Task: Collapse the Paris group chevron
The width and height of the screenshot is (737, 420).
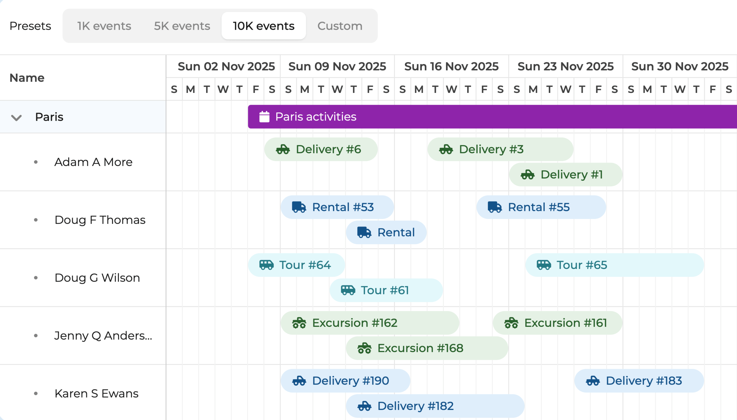Action: [16, 117]
